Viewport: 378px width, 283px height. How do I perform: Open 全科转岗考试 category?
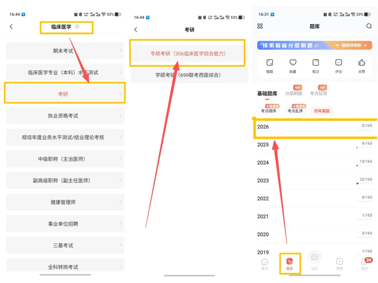[65, 266]
